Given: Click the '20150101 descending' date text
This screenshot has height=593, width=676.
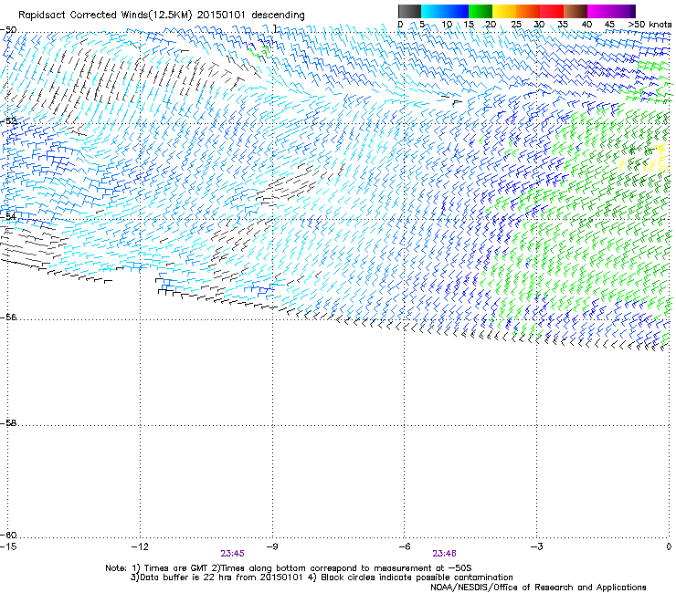Looking at the screenshot, I should click(251, 16).
